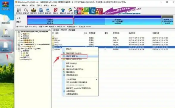This screenshot has height=108, width=175.
Task: Open the submenu arrow in context menu
Action: [96, 79]
